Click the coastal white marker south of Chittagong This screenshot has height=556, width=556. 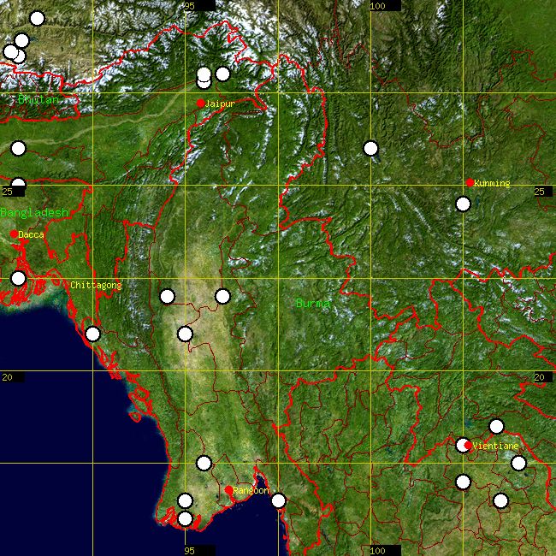point(93,334)
